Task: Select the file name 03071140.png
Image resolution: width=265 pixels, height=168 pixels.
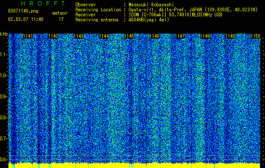Action: click(x=23, y=11)
